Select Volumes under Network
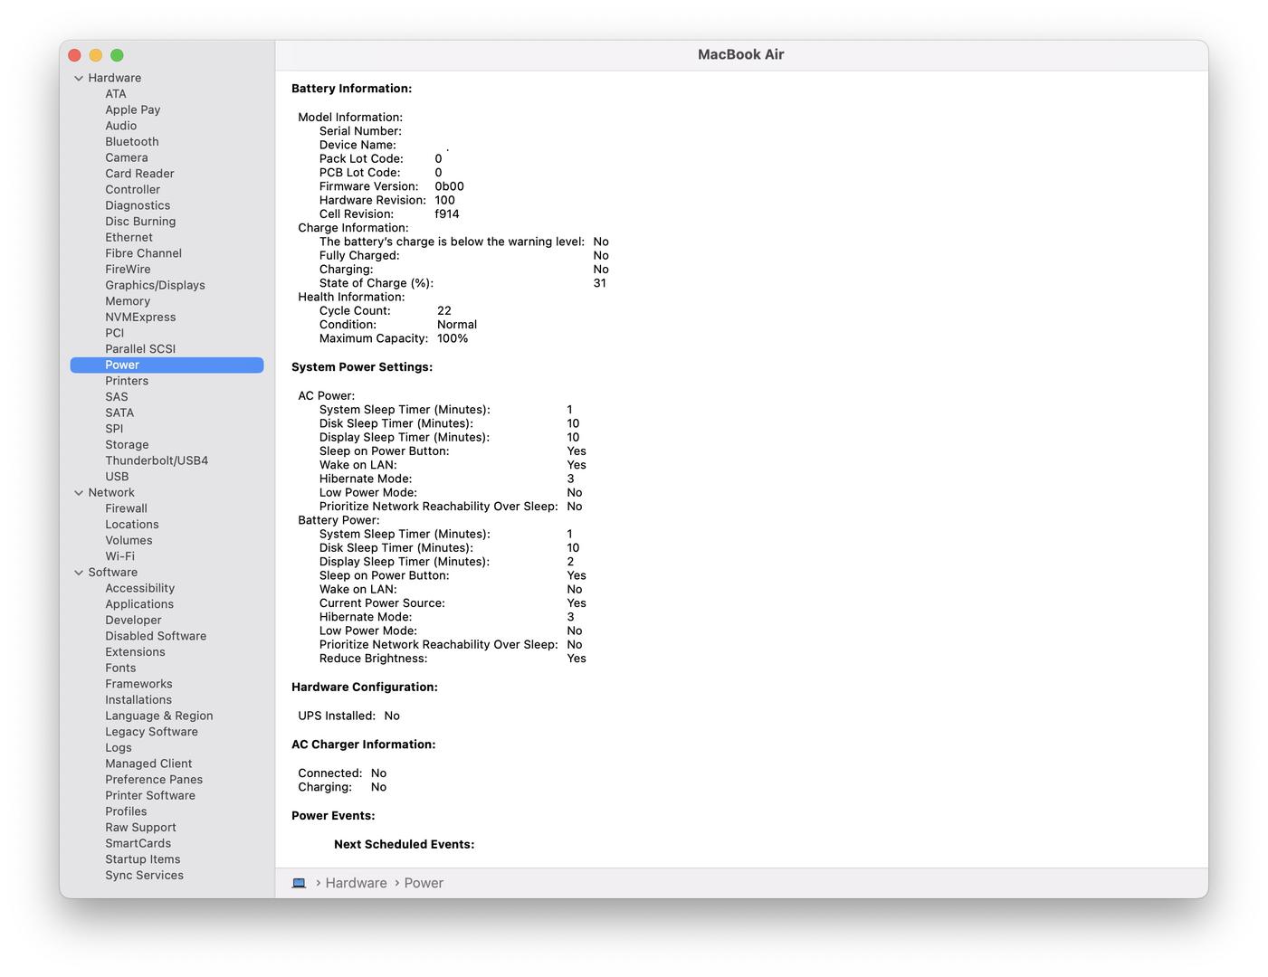This screenshot has width=1268, height=977. [129, 541]
